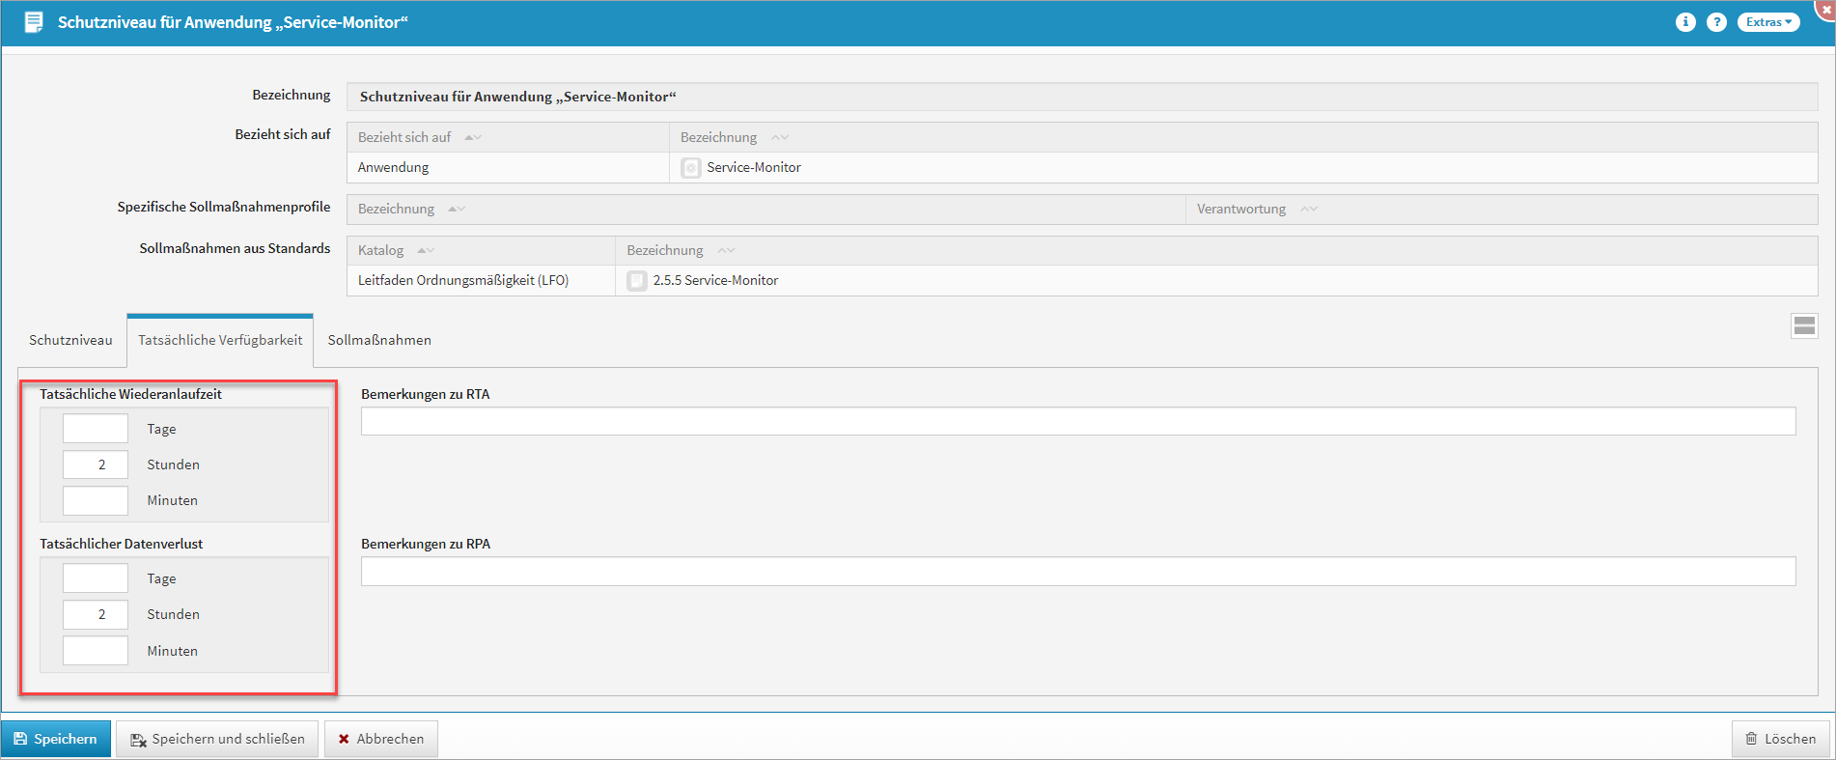Screen dimensions: 1836x760
Task: Open help via question mark icon
Action: point(1716,22)
